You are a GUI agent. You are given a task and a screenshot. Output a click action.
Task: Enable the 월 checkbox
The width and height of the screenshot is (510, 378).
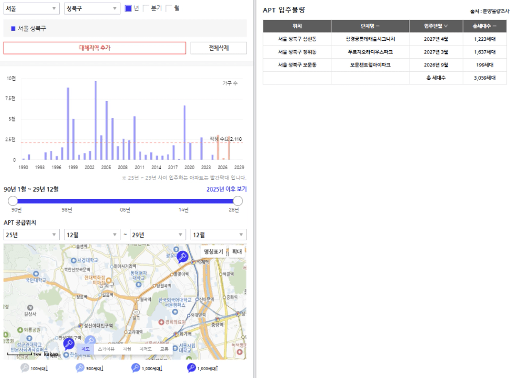pos(169,8)
